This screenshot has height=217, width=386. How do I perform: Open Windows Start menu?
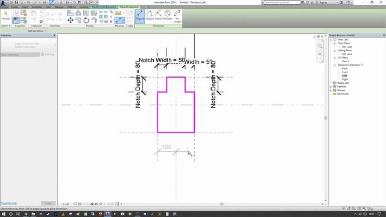point(4,214)
